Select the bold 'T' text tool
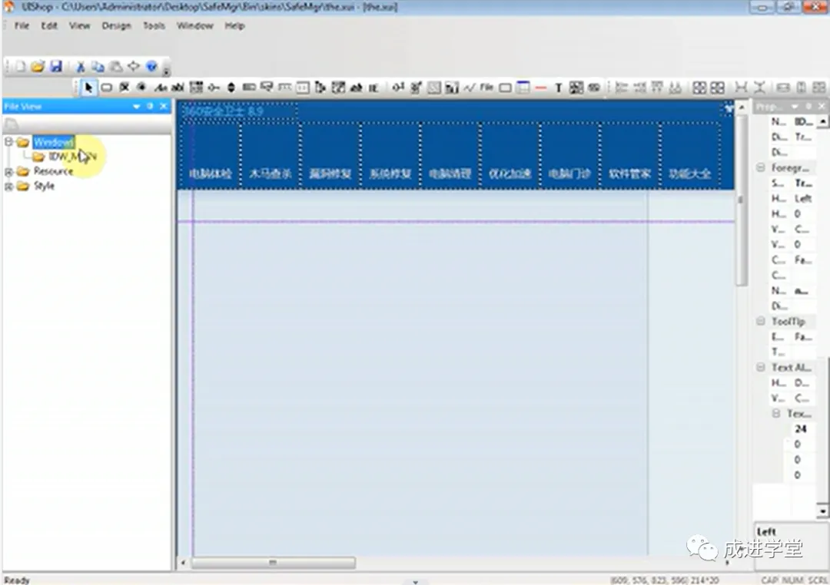This screenshot has width=830, height=585. click(558, 88)
